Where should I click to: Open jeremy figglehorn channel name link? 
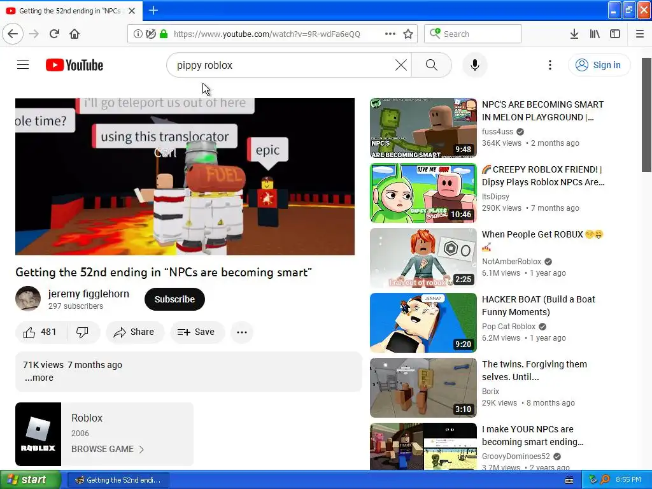(x=89, y=294)
